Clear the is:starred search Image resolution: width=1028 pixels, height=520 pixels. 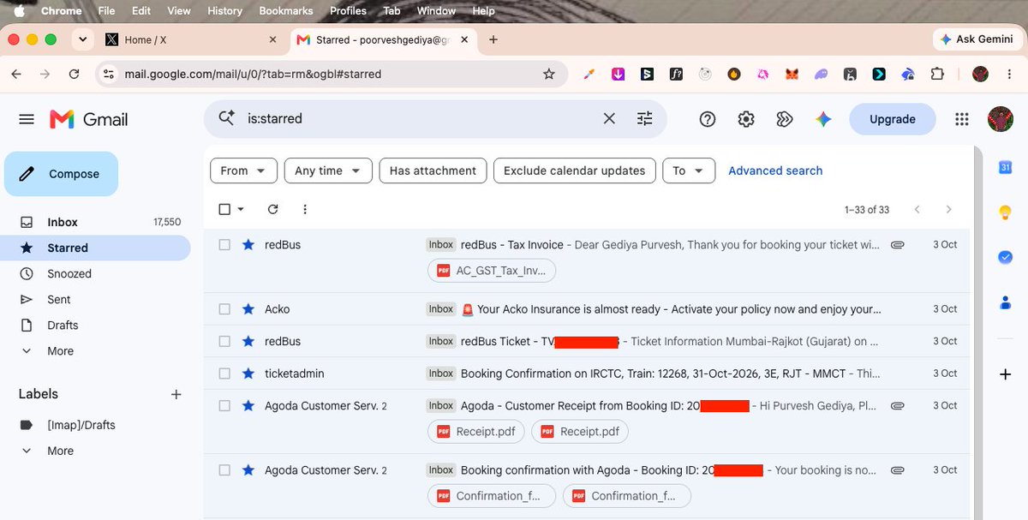[609, 119]
